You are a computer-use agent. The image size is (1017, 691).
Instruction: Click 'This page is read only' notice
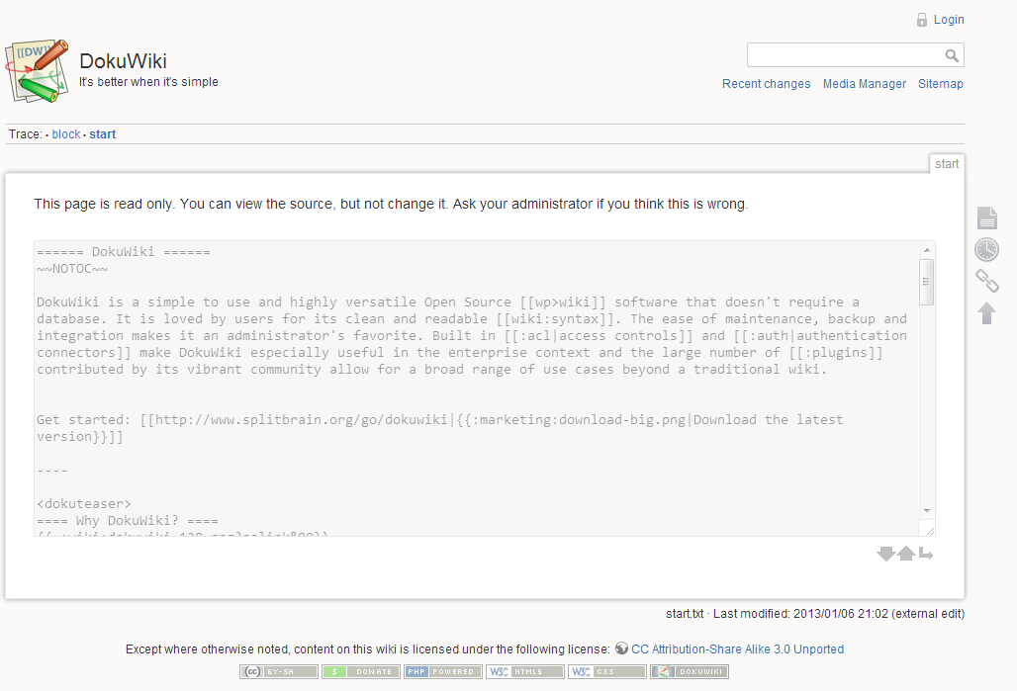[391, 204]
